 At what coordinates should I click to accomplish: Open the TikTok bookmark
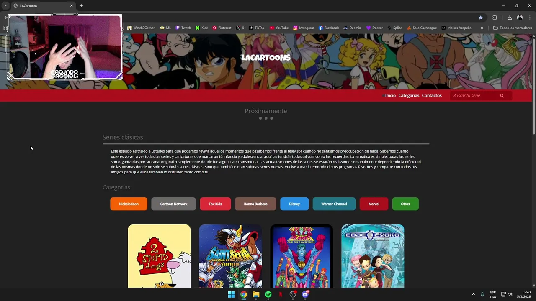tap(256, 28)
